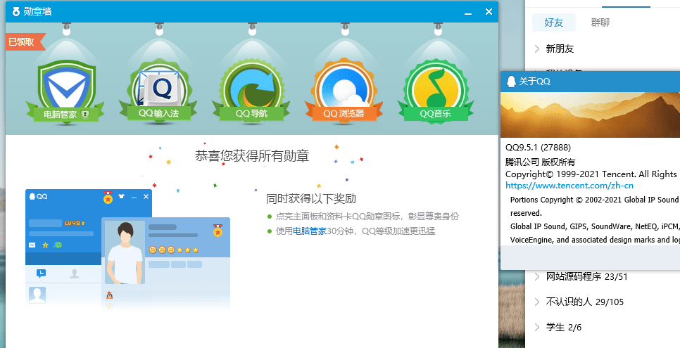Select the QQ输入法 medal badge
The width and height of the screenshot is (680, 348).
point(158,91)
